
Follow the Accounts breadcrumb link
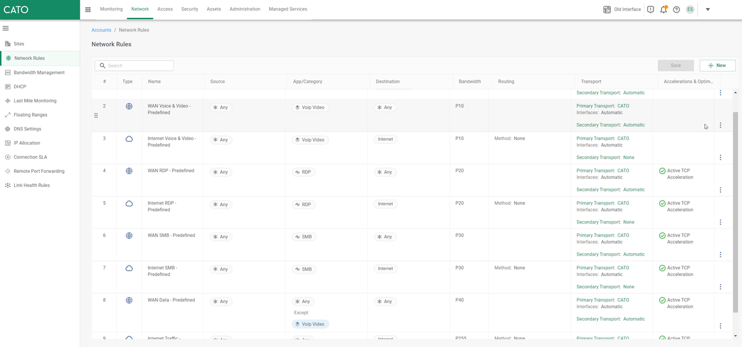pyautogui.click(x=101, y=30)
